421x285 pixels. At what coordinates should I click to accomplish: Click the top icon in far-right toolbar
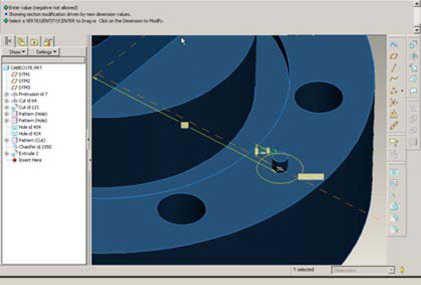(x=413, y=44)
